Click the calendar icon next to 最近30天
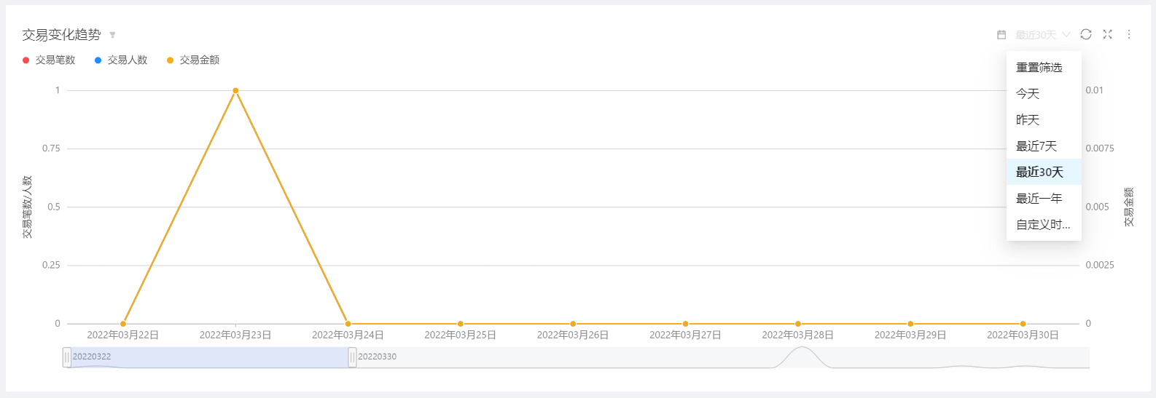The height and width of the screenshot is (398, 1156). (x=1001, y=35)
